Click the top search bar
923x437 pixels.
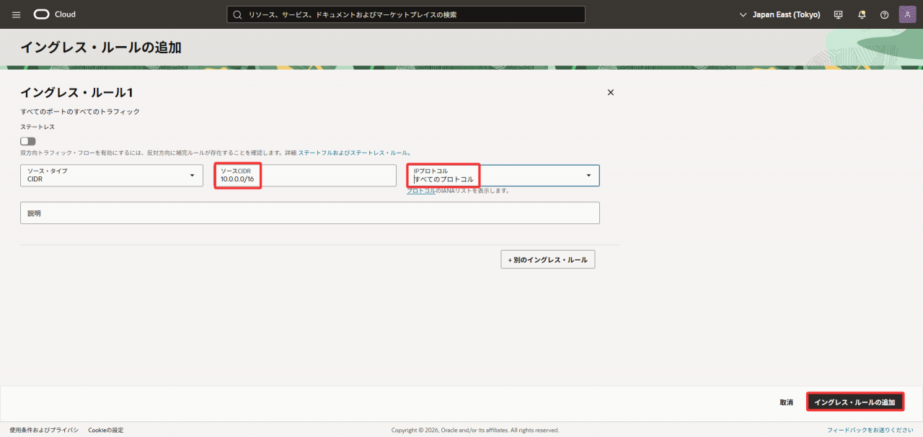(406, 14)
